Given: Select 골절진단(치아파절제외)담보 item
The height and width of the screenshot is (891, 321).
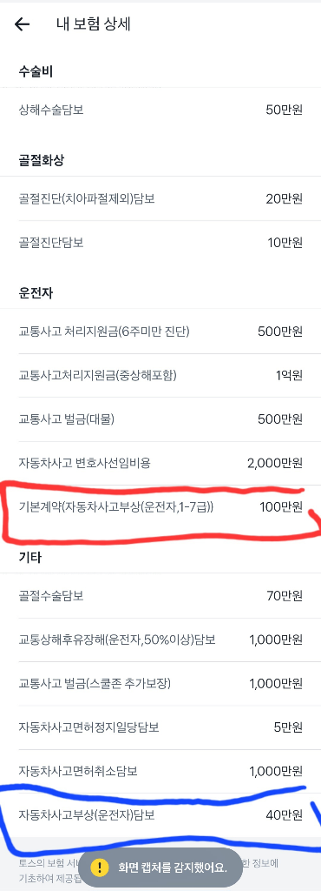Looking at the screenshot, I should pyautogui.click(x=160, y=199).
